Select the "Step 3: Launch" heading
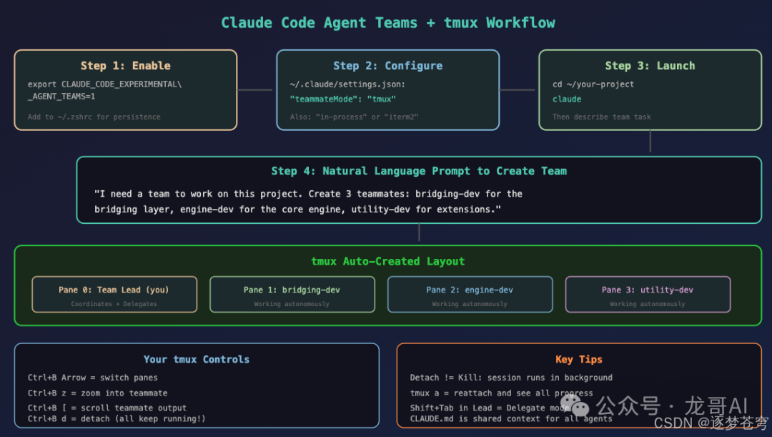Screen dimensions: 772x437 [x=650, y=66]
